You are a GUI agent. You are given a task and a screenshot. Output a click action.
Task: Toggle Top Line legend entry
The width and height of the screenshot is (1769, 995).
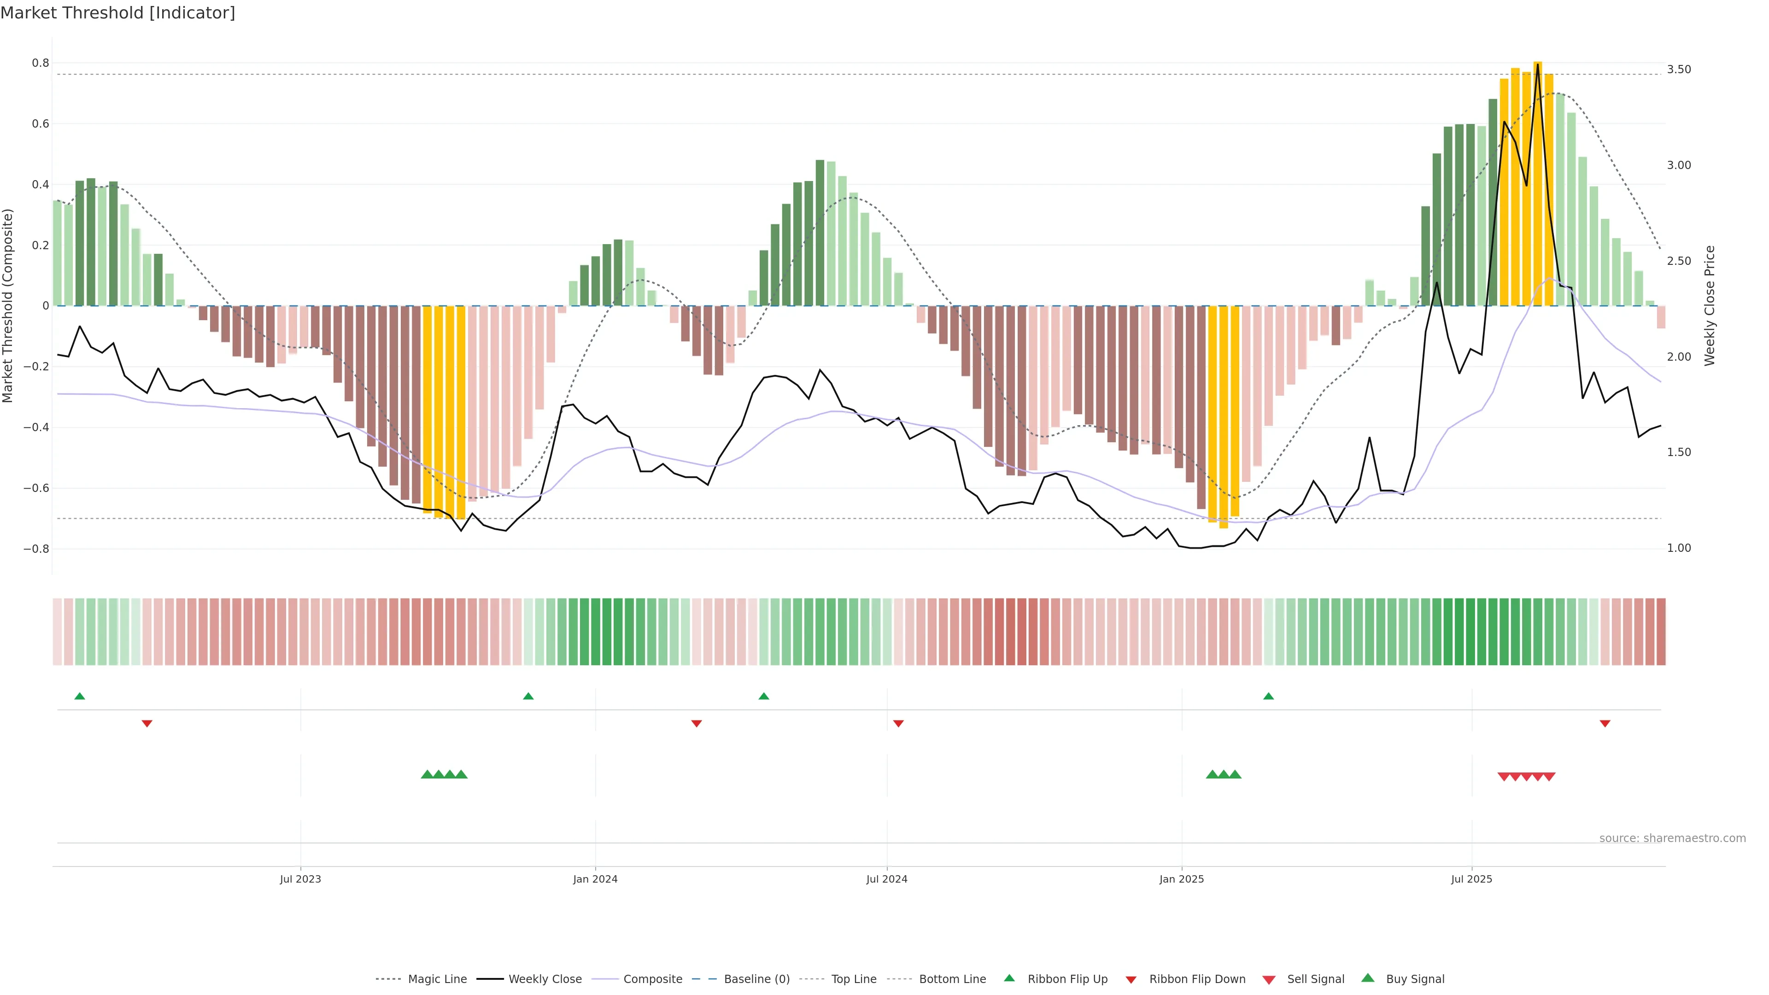(x=854, y=979)
